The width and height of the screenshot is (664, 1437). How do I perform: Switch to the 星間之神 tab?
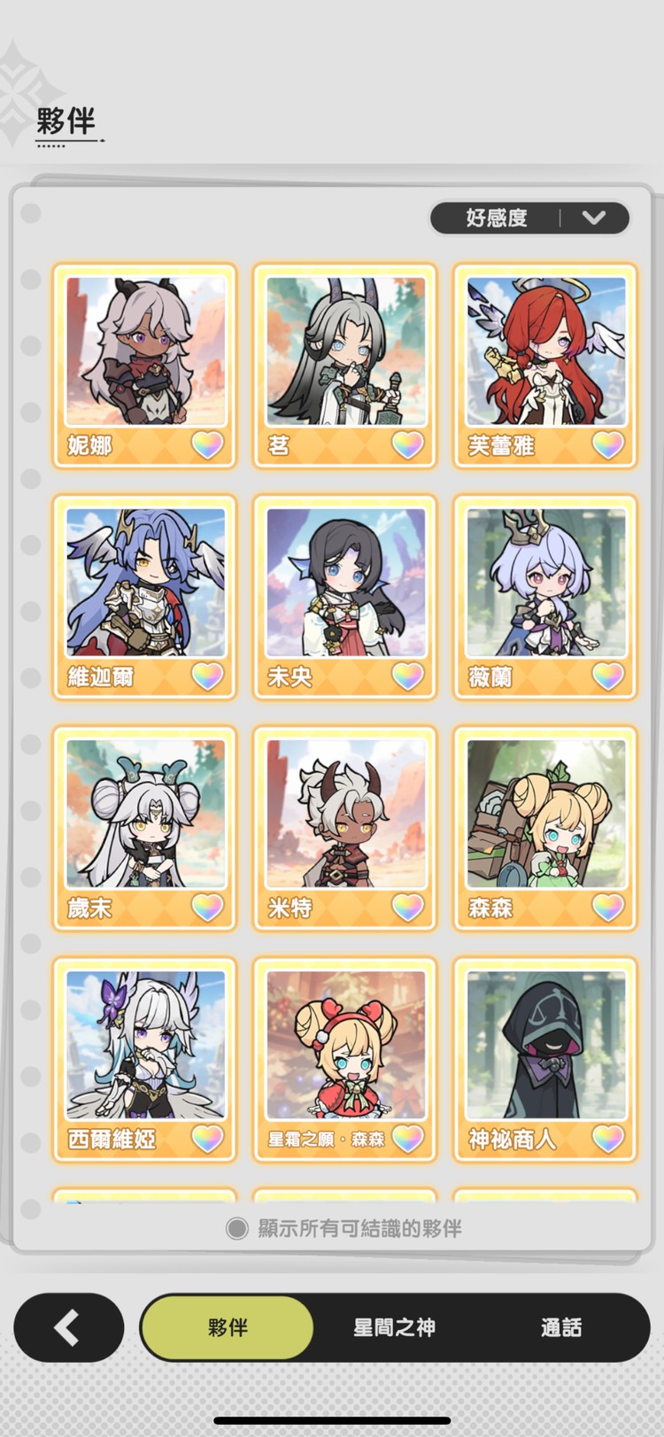coord(394,1327)
